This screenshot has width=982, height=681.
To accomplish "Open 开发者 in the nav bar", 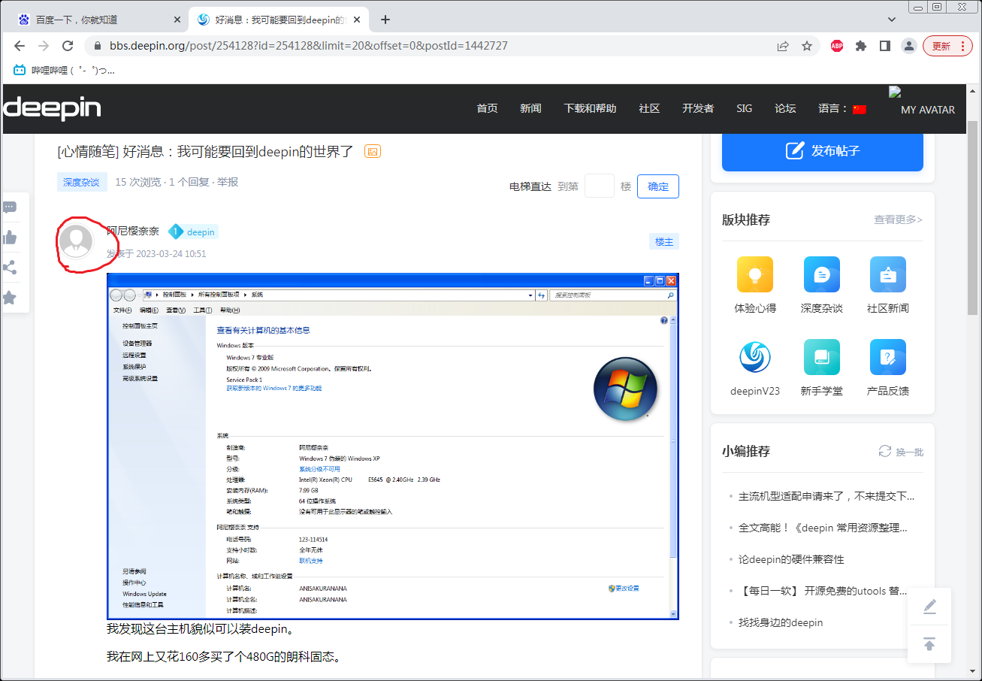I will 698,109.
